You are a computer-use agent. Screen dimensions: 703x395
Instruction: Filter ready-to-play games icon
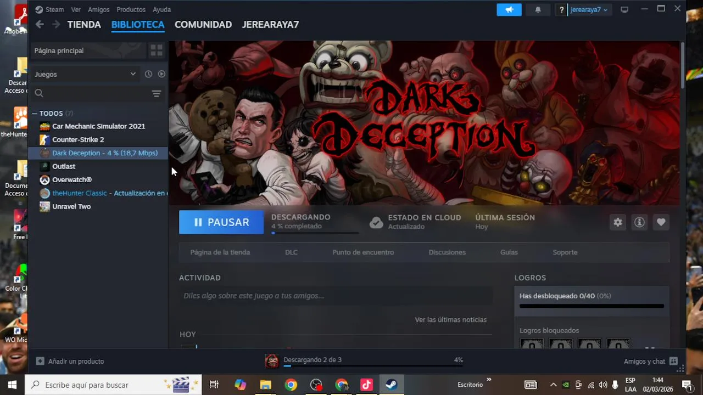pyautogui.click(x=161, y=74)
